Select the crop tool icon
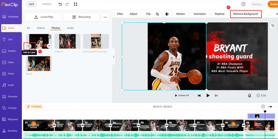This screenshot has height=139, width=278. click(x=157, y=14)
